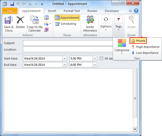The image size is (162, 136).
Task: Minimize the Appointment window
Action: tap(115, 3)
